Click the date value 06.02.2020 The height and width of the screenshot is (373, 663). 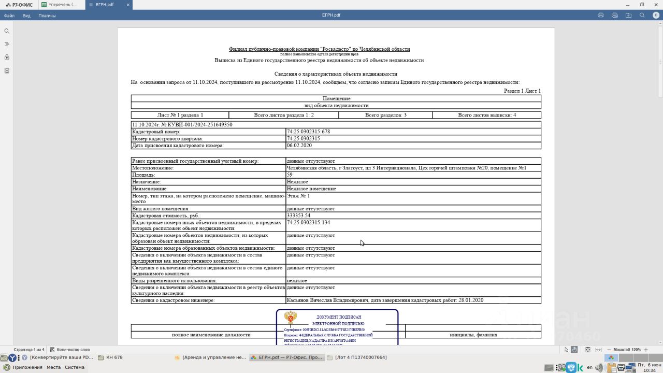pyautogui.click(x=299, y=146)
